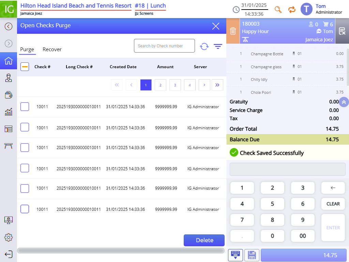
Task: Click the Created Date column header
Action: [x=123, y=67]
